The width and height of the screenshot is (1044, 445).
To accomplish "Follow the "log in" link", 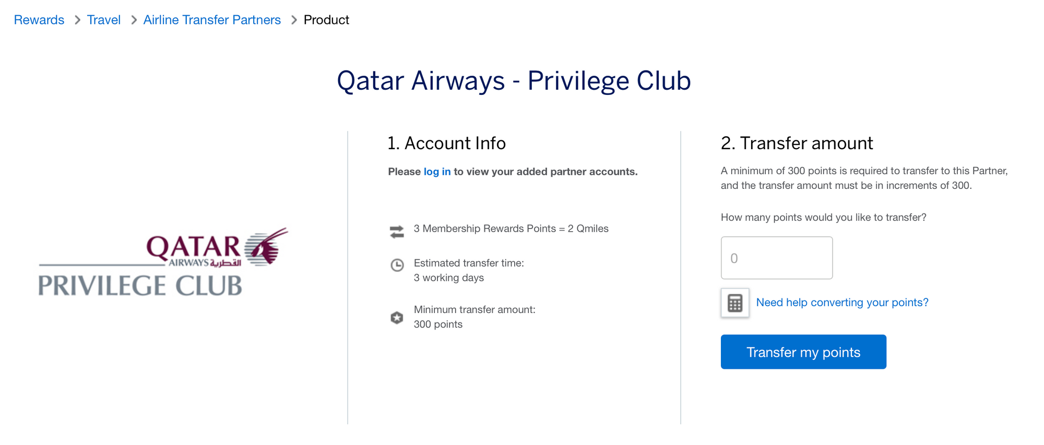I will [x=437, y=172].
